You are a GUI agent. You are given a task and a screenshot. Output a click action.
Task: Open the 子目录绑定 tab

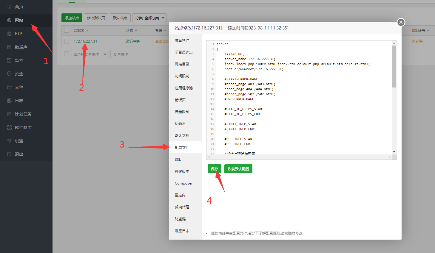point(185,52)
